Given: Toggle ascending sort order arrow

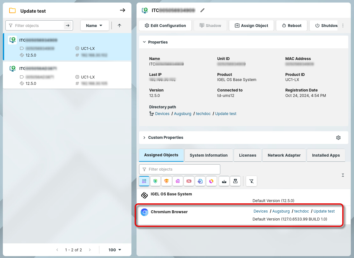Looking at the screenshot, I should (119, 25).
